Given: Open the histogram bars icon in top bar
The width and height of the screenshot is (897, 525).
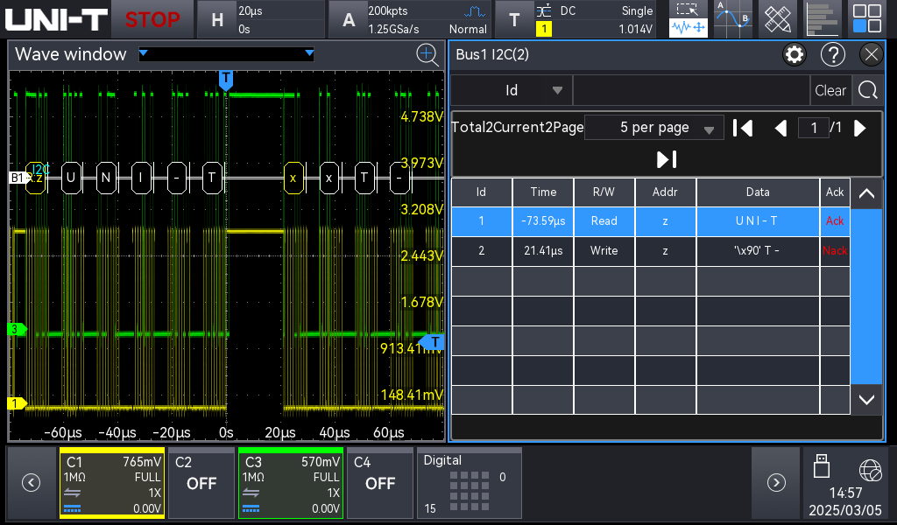Looking at the screenshot, I should (822, 19).
